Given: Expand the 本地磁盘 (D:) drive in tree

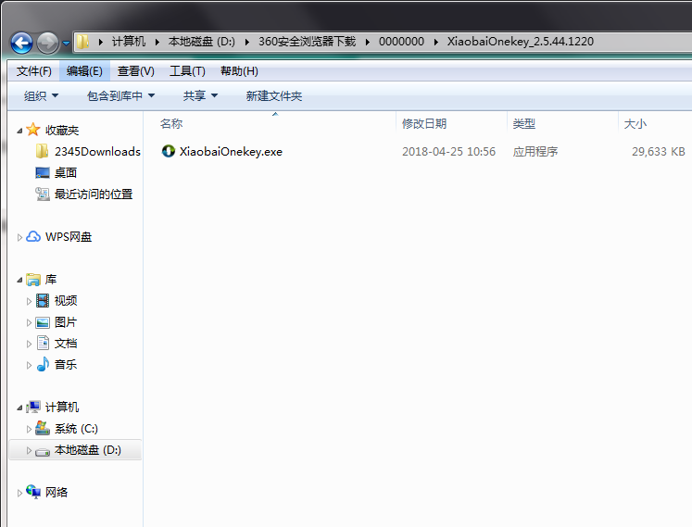Looking at the screenshot, I should [29, 450].
